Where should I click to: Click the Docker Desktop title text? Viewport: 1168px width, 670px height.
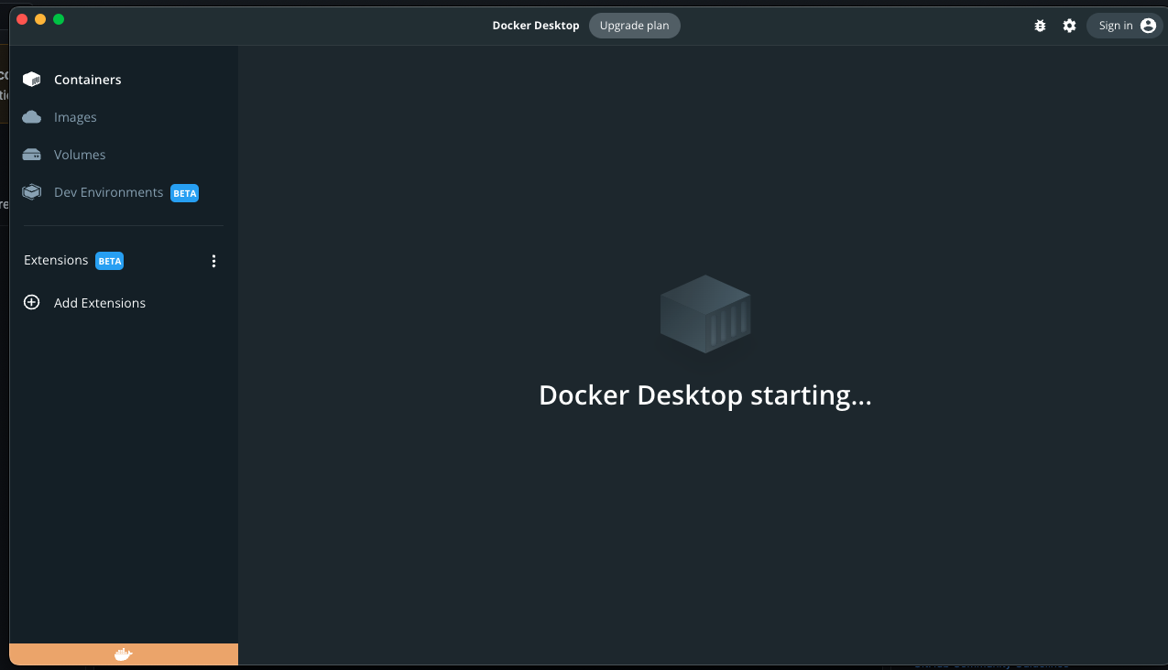click(536, 26)
